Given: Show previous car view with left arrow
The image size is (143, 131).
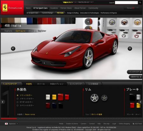Looking at the screenshot, I should point(13,48).
